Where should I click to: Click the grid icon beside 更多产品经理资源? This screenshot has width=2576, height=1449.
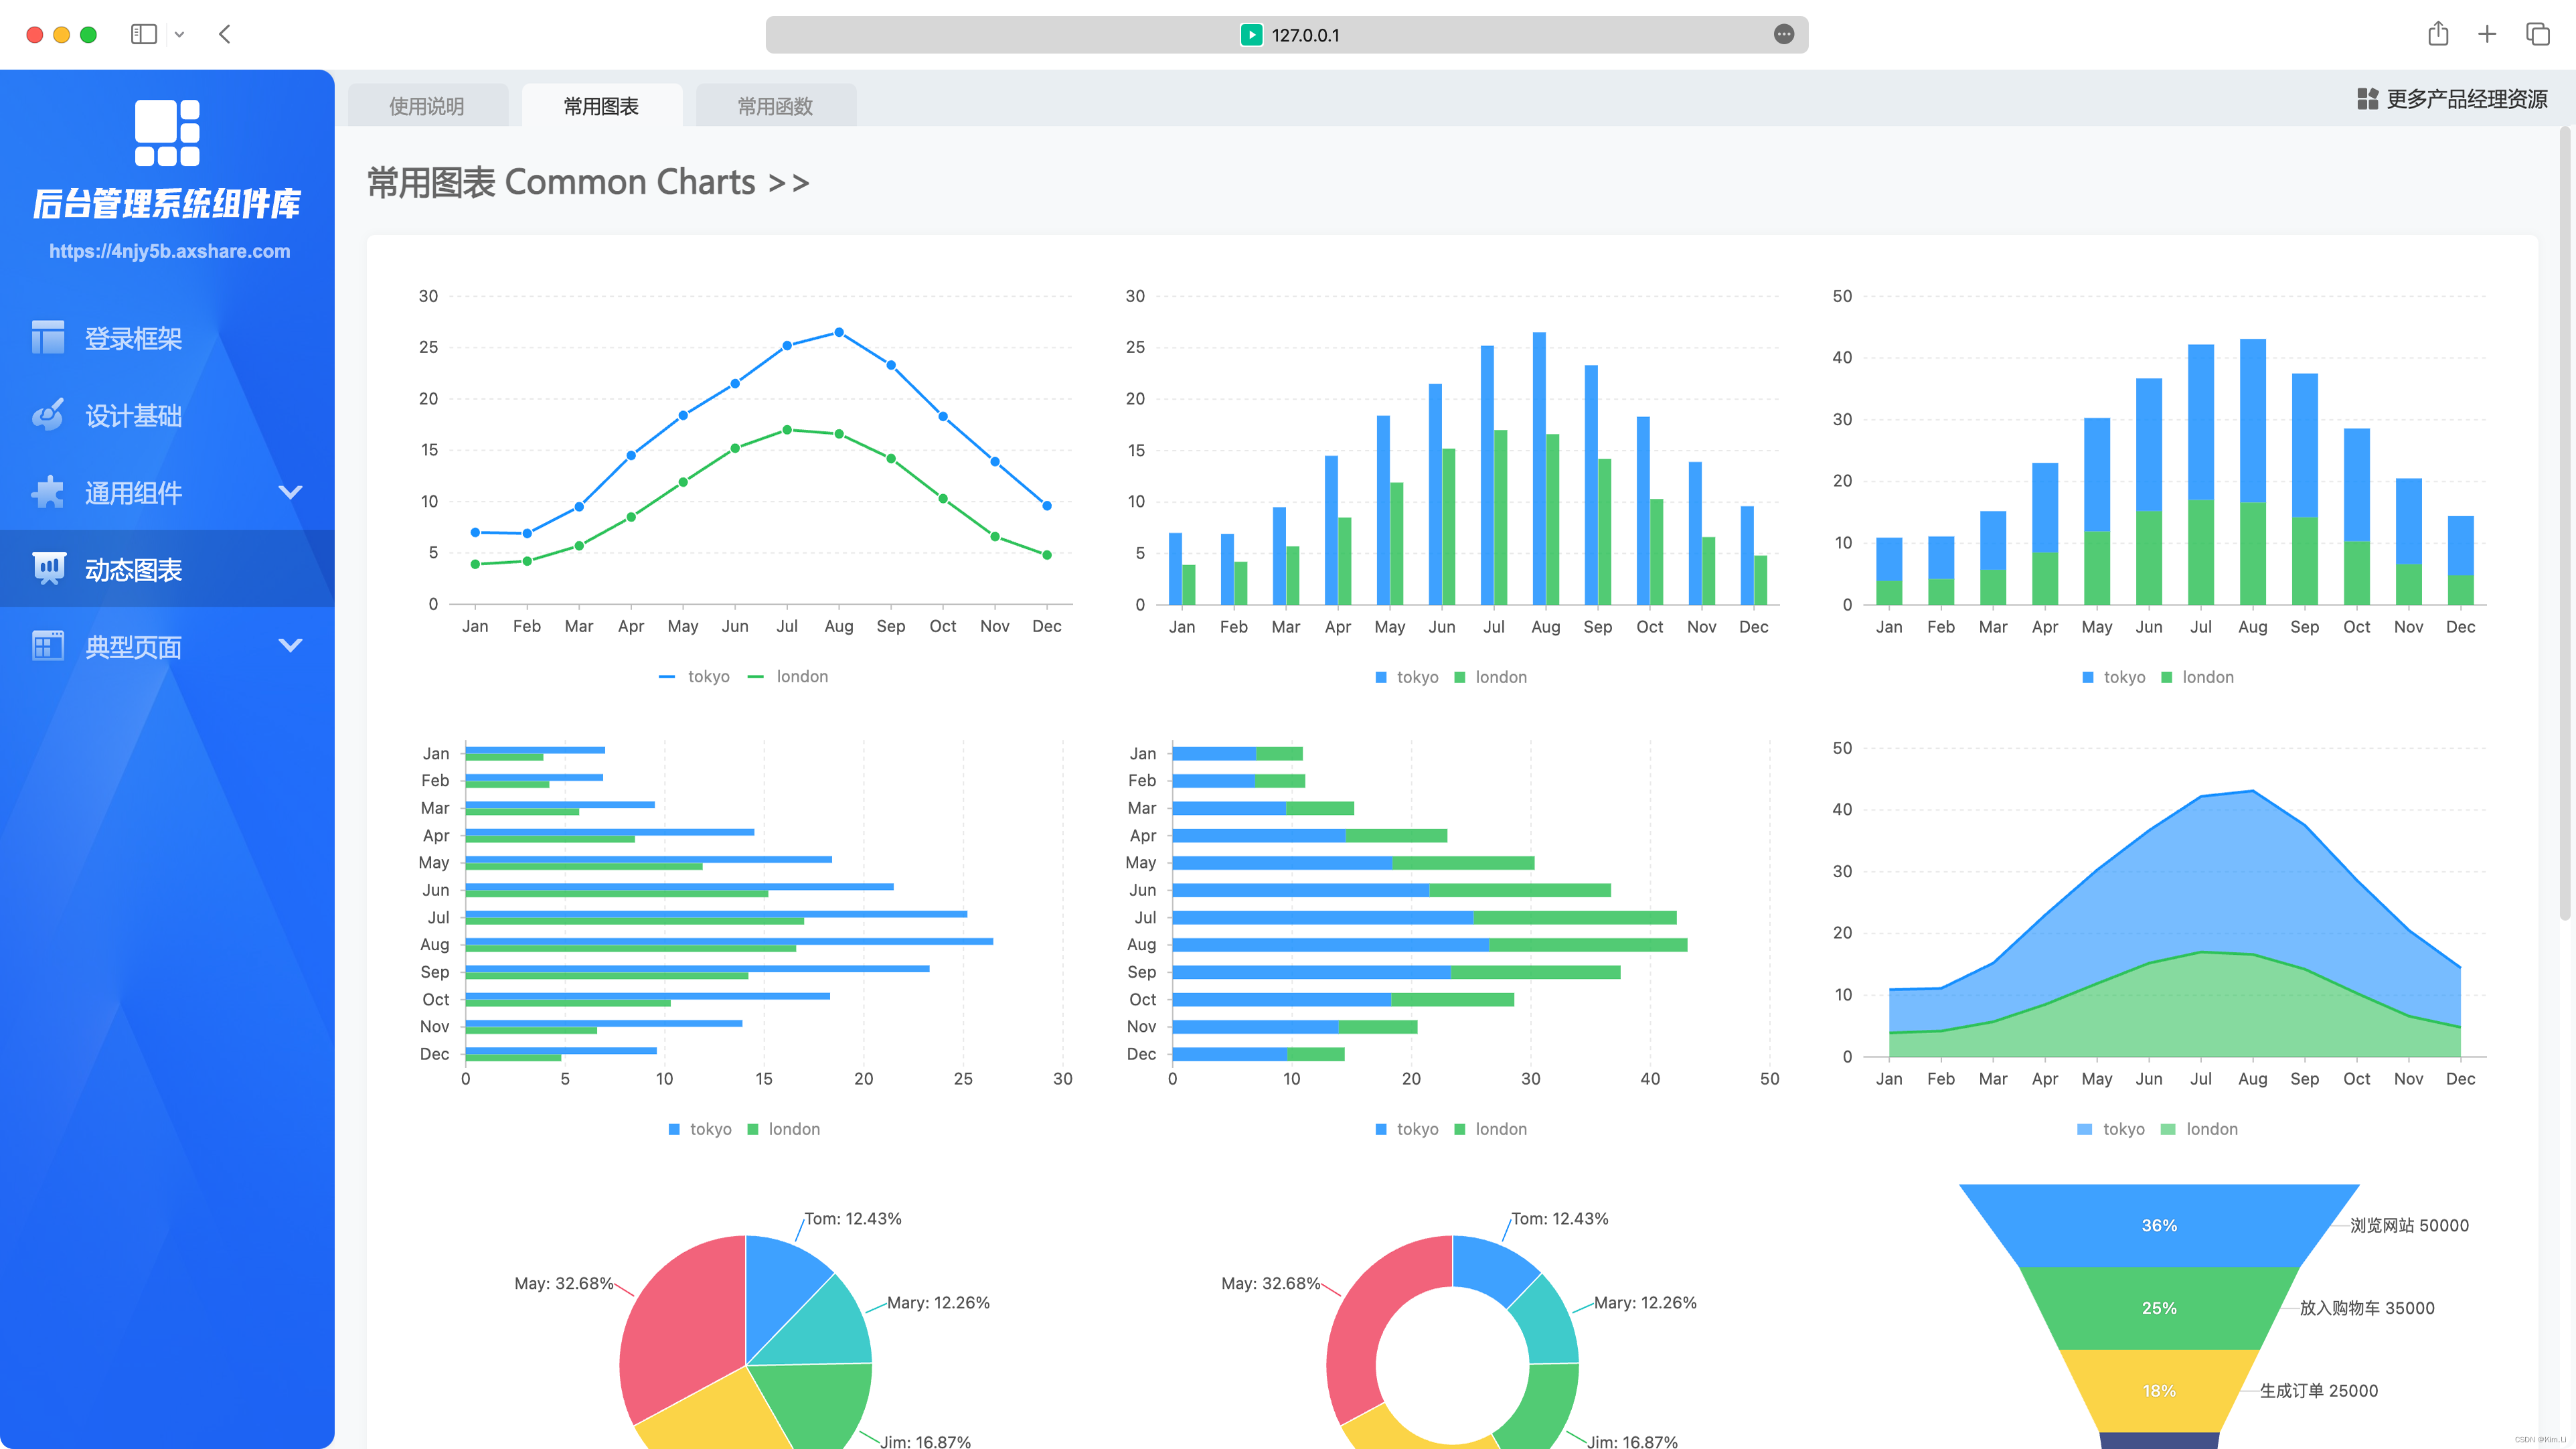pyautogui.click(x=2367, y=99)
